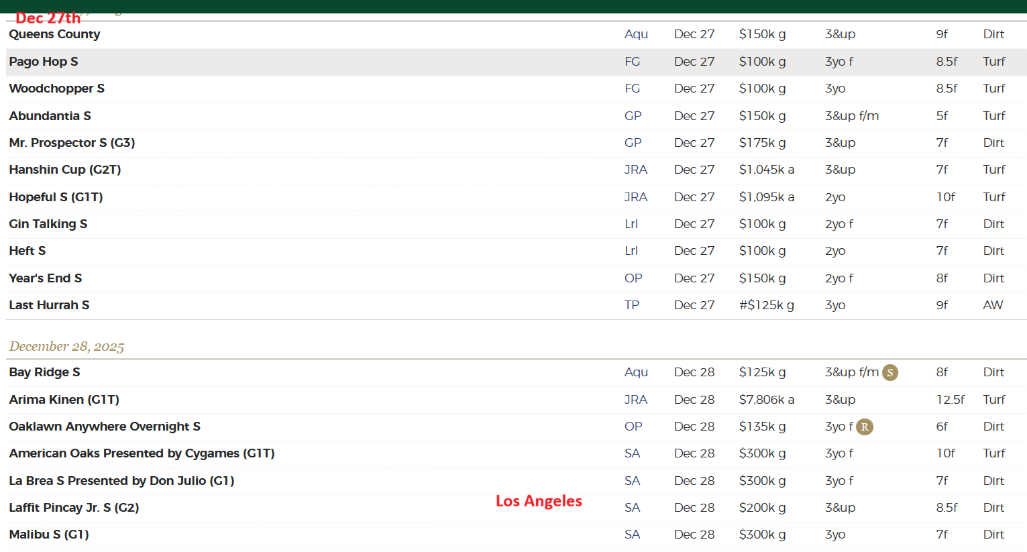Open the Bay Ridge S race
Screen dimensions: 1027x552
(44, 372)
